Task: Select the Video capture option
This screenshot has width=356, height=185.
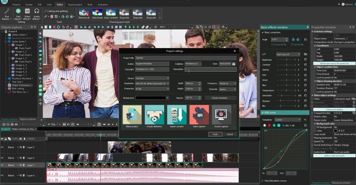Action: tap(199, 116)
